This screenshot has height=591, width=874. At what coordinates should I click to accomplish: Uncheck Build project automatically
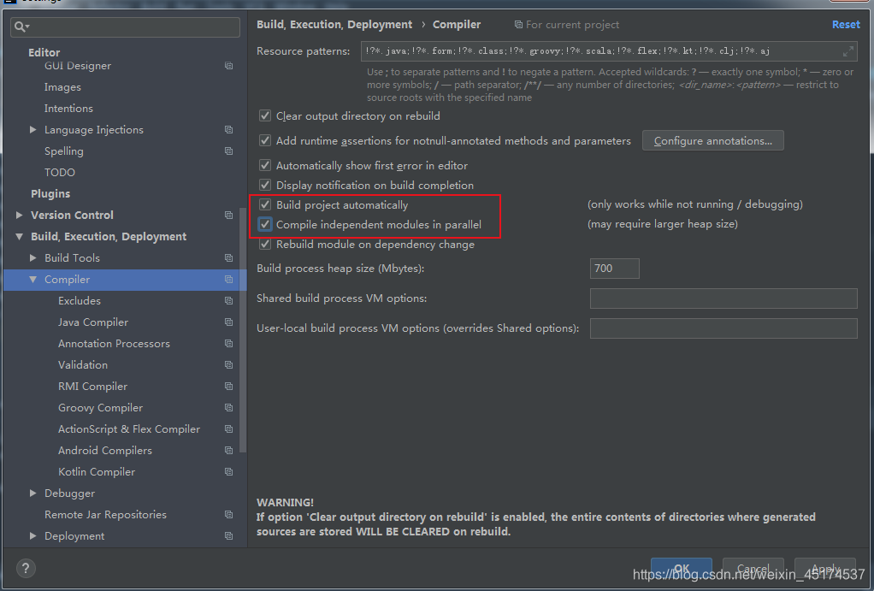click(x=265, y=204)
